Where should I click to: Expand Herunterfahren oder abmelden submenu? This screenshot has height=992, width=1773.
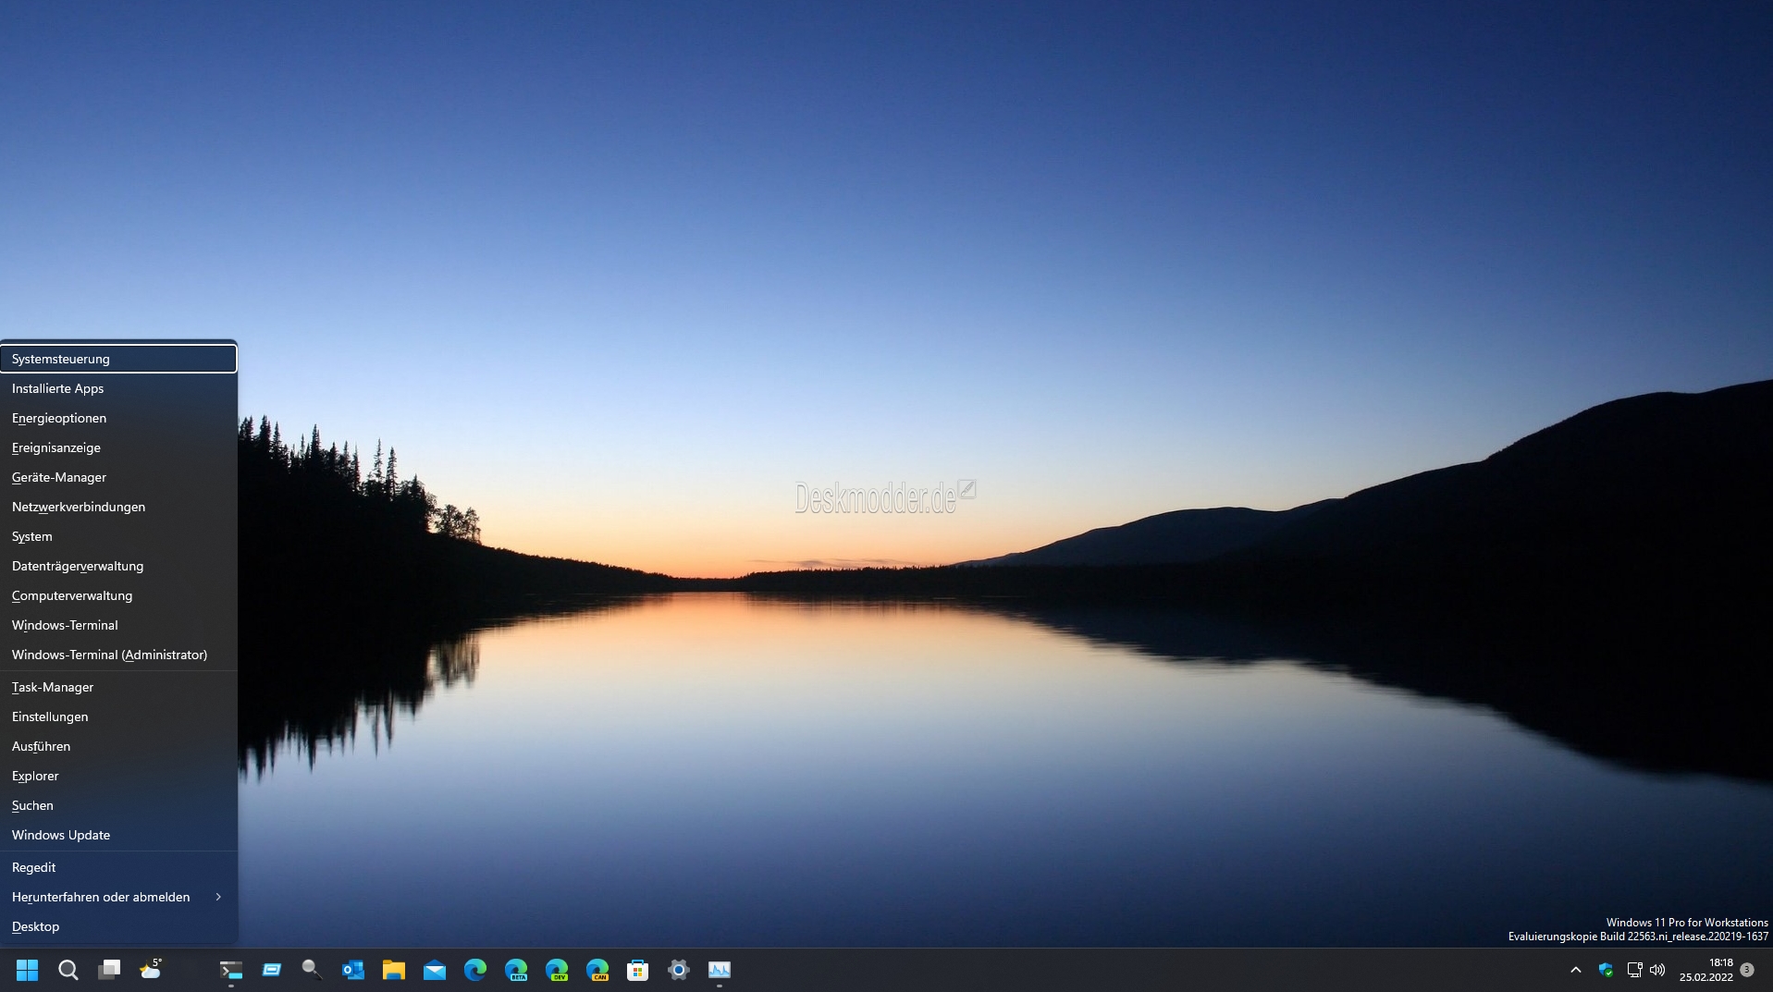(118, 897)
